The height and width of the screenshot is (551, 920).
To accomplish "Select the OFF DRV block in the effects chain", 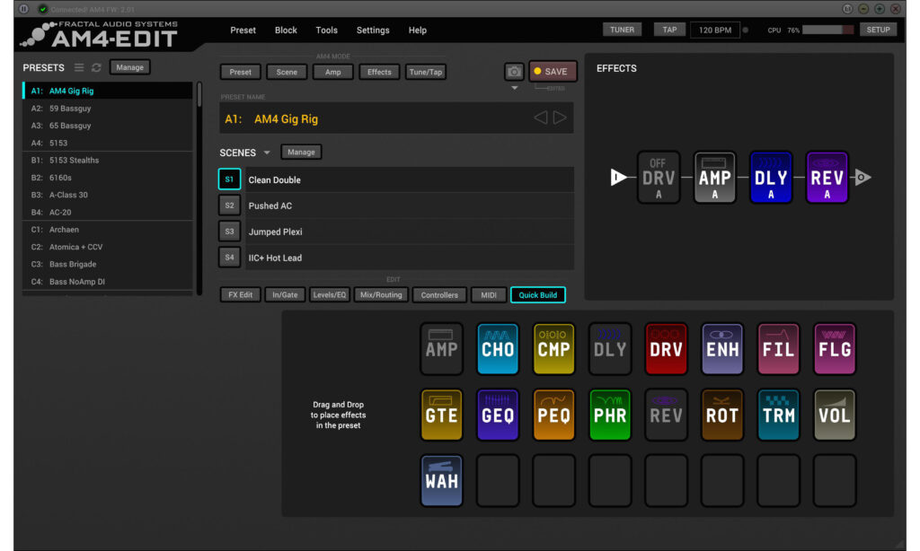I will click(659, 177).
